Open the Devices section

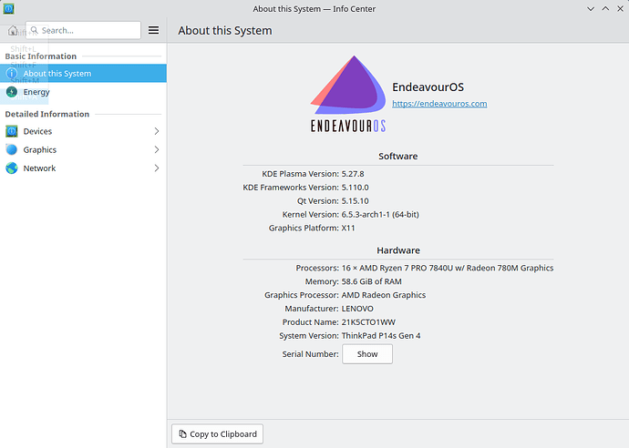(x=83, y=131)
